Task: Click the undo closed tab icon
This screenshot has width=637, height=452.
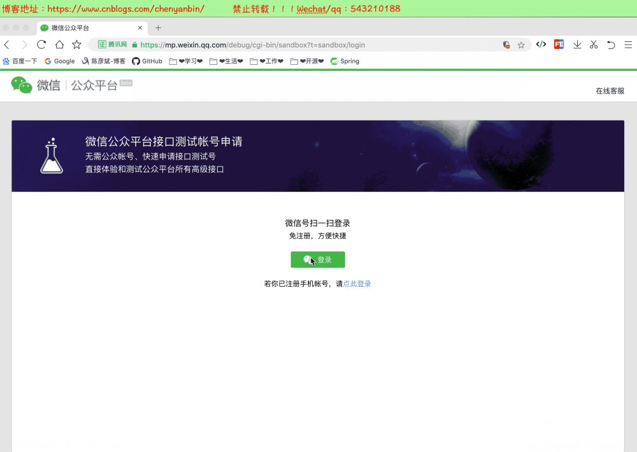Action: click(611, 45)
